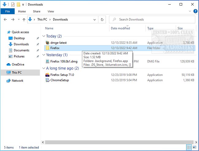The image size is (199, 151).
Task: Select the dmge-latest file name
Action: [58, 43]
